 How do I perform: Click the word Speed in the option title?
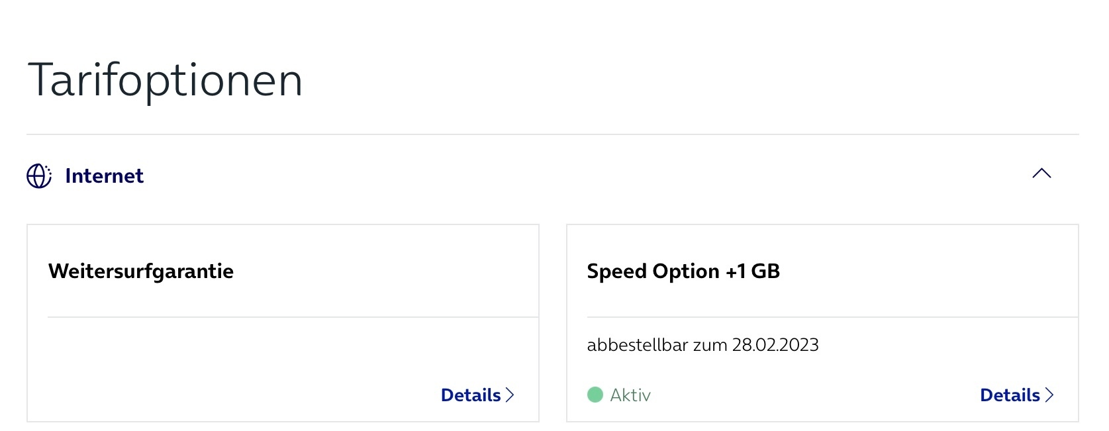click(616, 272)
